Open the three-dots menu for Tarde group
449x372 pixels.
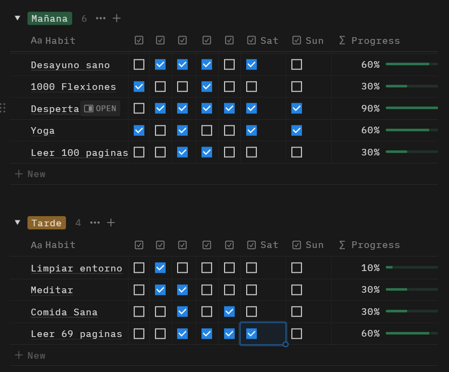coord(95,222)
